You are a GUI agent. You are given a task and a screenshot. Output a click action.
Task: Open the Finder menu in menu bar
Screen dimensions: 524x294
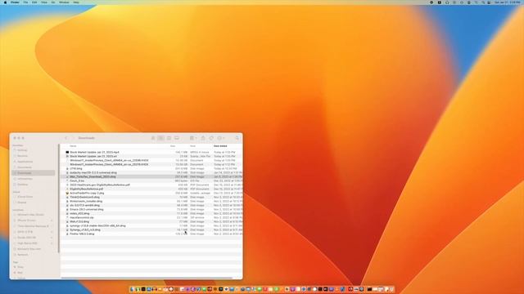(15, 2)
